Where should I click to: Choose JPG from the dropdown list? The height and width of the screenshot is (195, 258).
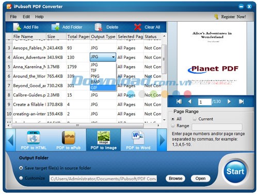(103, 65)
